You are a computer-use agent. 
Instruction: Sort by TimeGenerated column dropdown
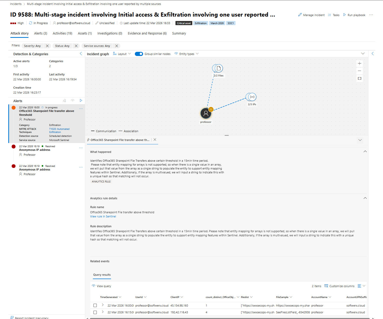coord(120,297)
